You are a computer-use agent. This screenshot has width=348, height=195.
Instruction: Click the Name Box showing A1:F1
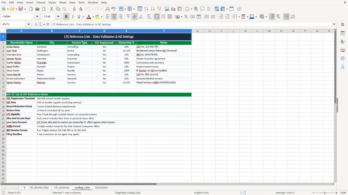pyautogui.click(x=14, y=24)
